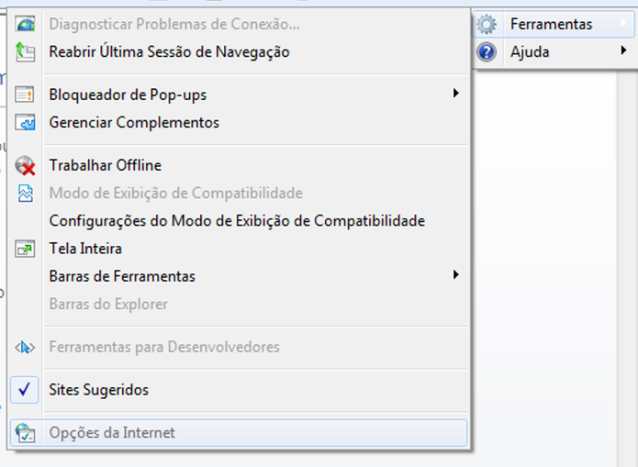Screen dimensions: 638x467
Task: Click the Modo de Exibição de Compatibilidade icon
Action: coord(25,193)
